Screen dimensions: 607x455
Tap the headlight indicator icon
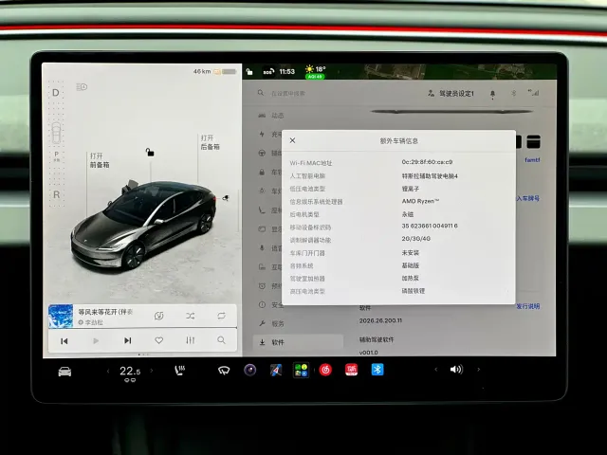(x=82, y=87)
